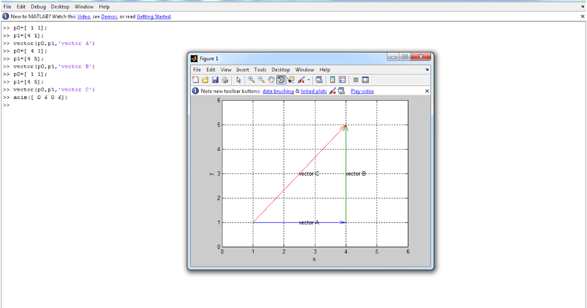Open the brush color dropdown arrow

tap(309, 80)
